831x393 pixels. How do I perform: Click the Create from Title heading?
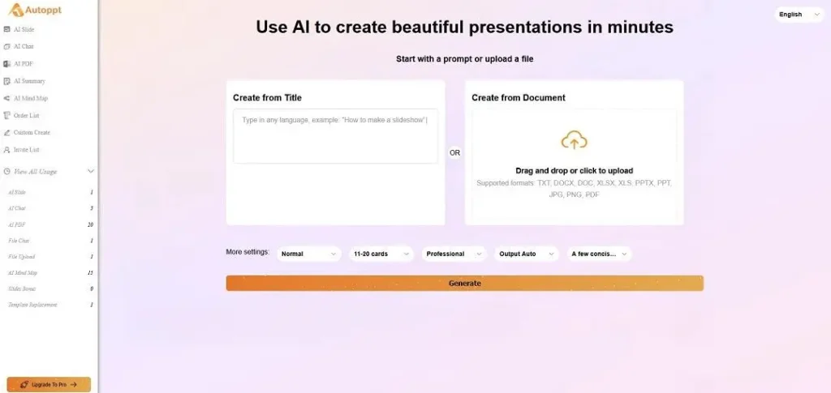[x=267, y=98]
